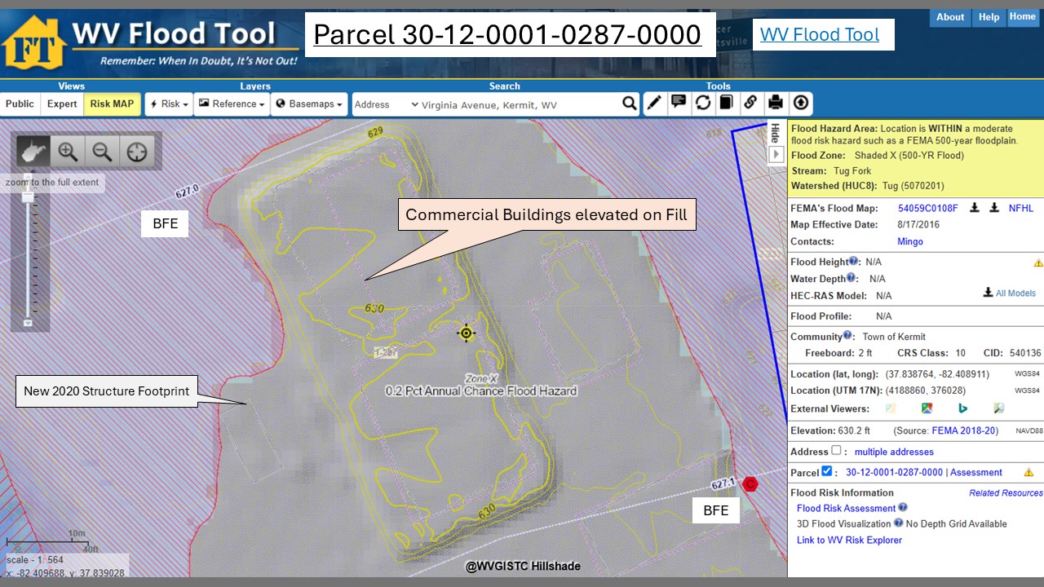Click the refresh map tool icon
Image resolution: width=1044 pixels, height=587 pixels.
pos(702,104)
